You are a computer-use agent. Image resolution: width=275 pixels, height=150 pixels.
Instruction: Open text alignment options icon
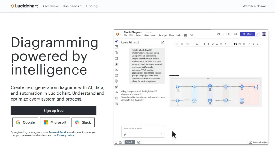click(221, 44)
